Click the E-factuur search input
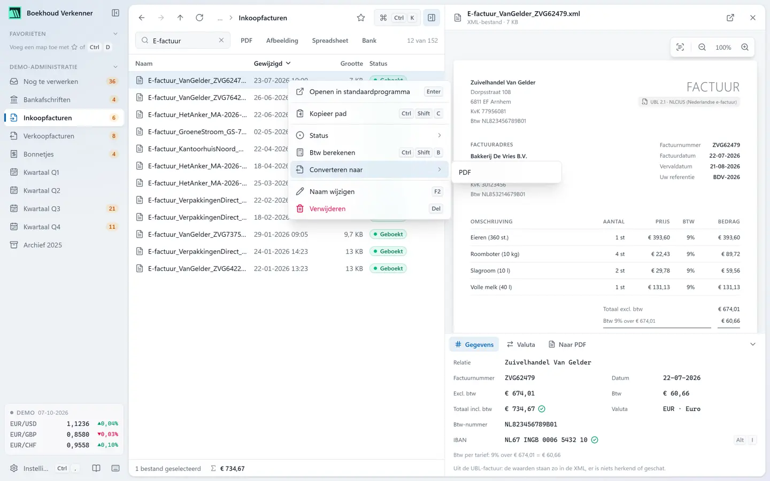 point(182,40)
